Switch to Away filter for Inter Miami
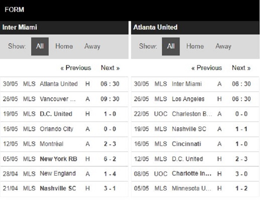 point(92,46)
